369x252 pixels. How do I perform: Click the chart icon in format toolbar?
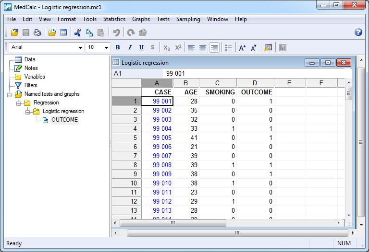[283, 47]
